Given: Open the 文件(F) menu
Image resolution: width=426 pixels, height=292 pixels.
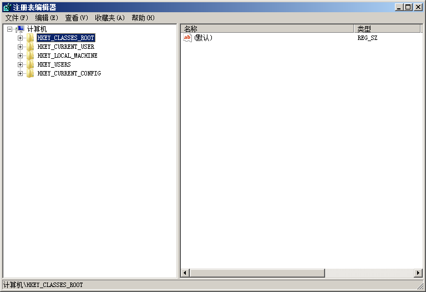Looking at the screenshot, I should click(17, 18).
